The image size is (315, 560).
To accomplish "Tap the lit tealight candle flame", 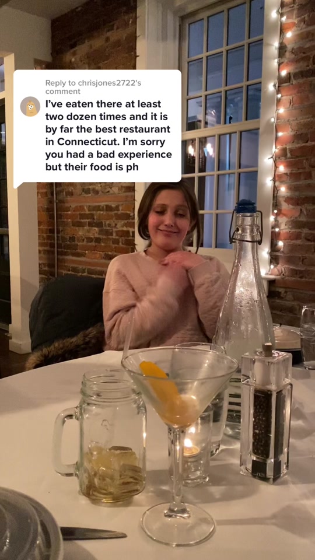I will tap(188, 444).
